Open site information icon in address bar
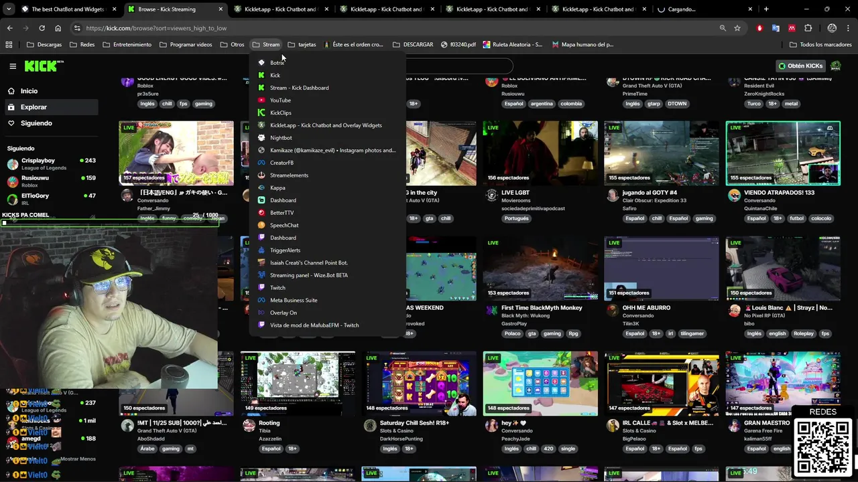Viewport: 858px width, 482px height. point(77,28)
